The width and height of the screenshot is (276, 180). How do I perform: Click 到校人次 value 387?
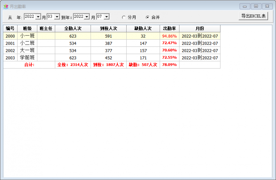(x=109, y=43)
